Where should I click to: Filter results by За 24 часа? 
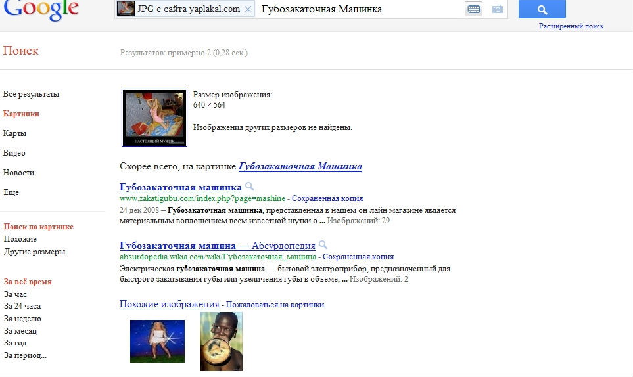click(22, 306)
